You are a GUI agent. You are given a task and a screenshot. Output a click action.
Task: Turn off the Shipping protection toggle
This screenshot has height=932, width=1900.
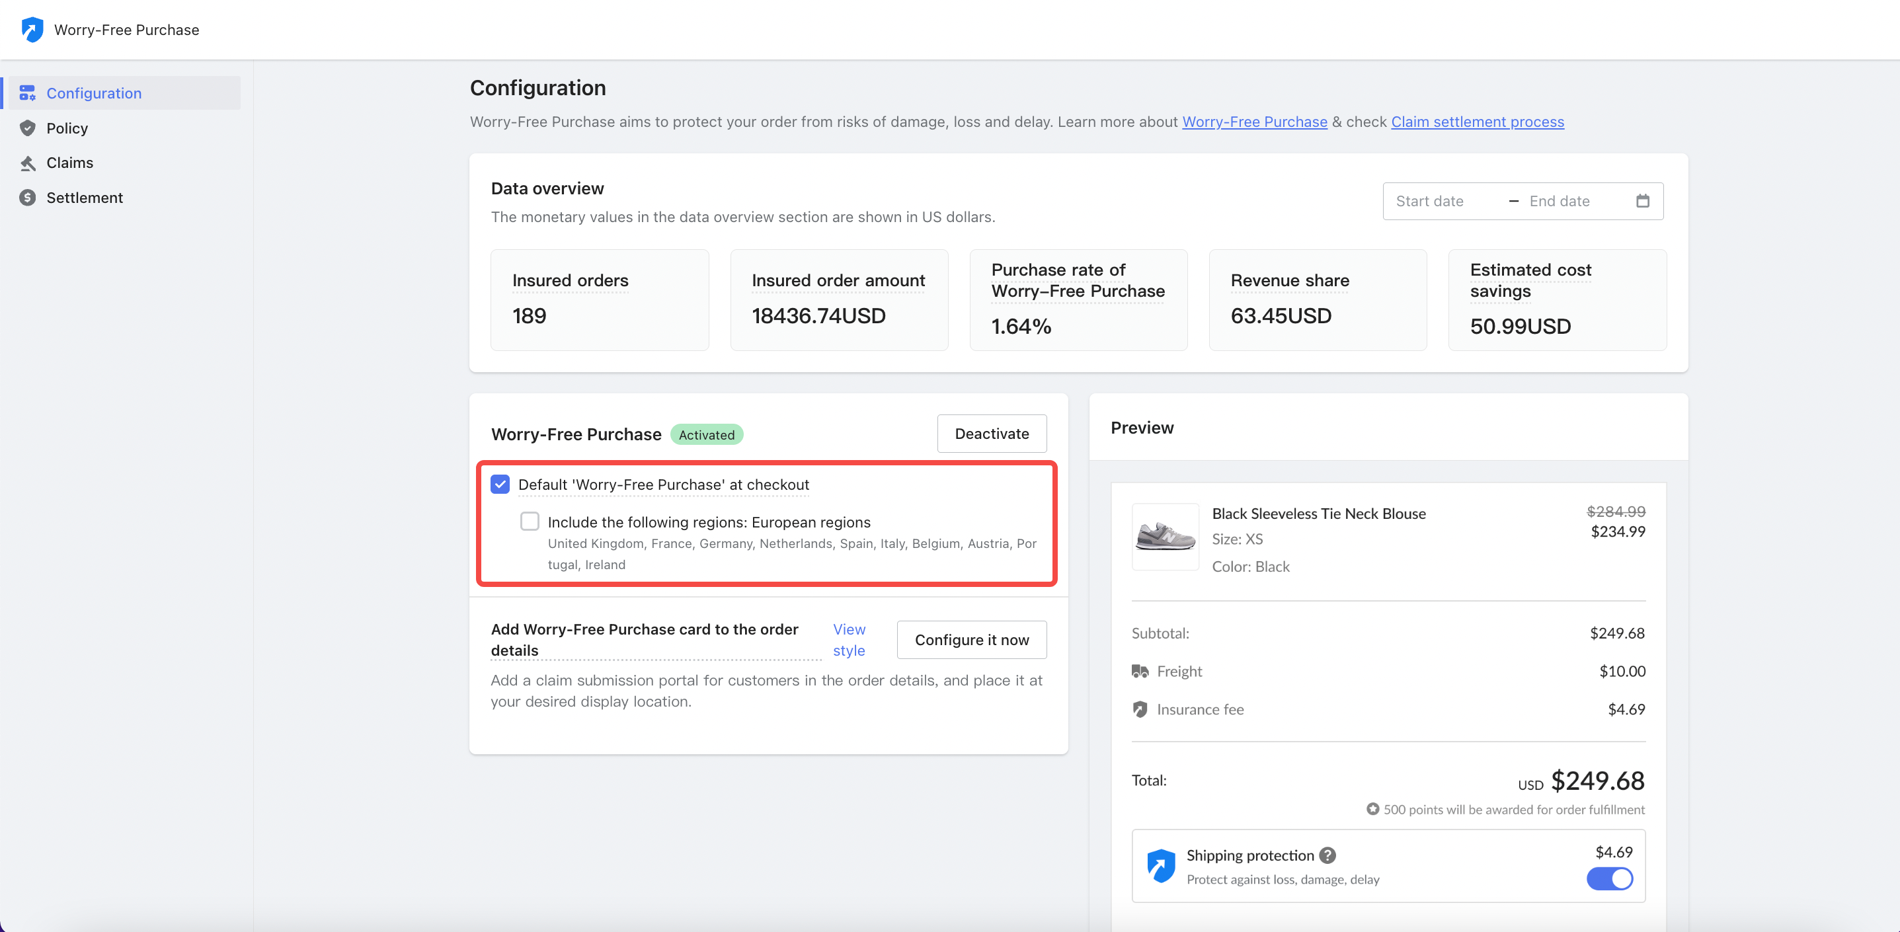(x=1609, y=878)
